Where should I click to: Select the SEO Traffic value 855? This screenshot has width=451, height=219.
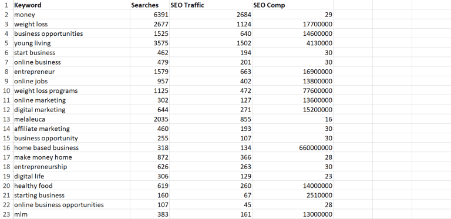pos(211,119)
